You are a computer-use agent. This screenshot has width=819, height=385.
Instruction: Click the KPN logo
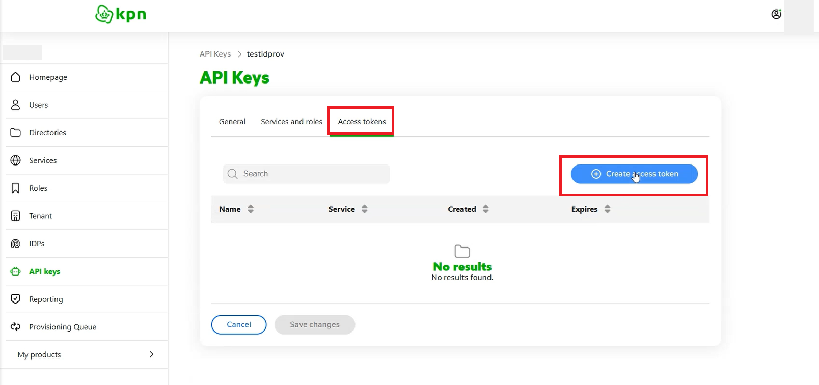121,14
